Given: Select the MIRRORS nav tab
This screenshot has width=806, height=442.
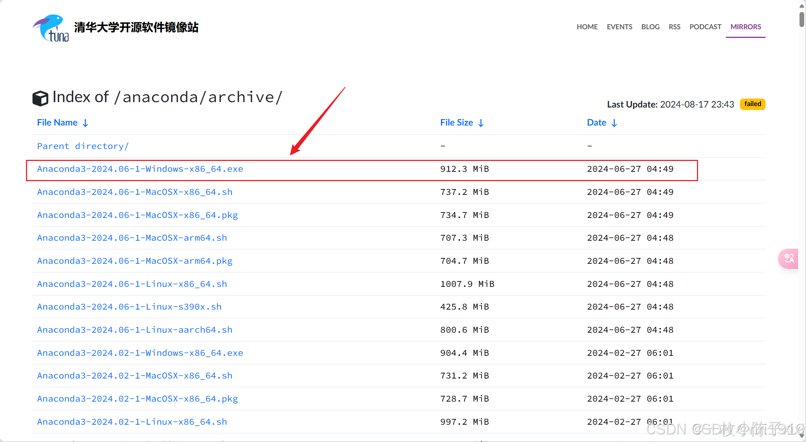Looking at the screenshot, I should 746,27.
